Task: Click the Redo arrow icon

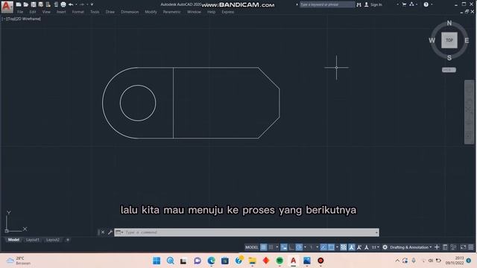Action: point(82,4)
